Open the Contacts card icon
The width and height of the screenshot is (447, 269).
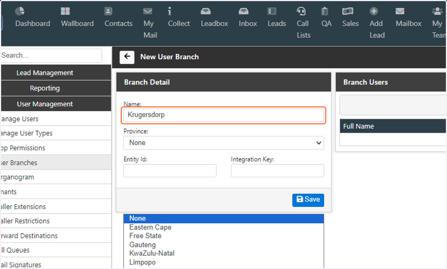pyautogui.click(x=108, y=11)
